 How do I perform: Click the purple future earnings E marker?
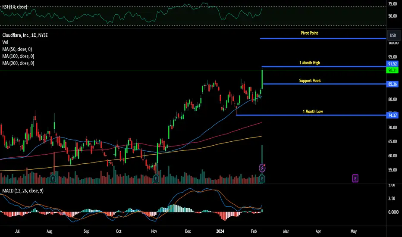355,178
